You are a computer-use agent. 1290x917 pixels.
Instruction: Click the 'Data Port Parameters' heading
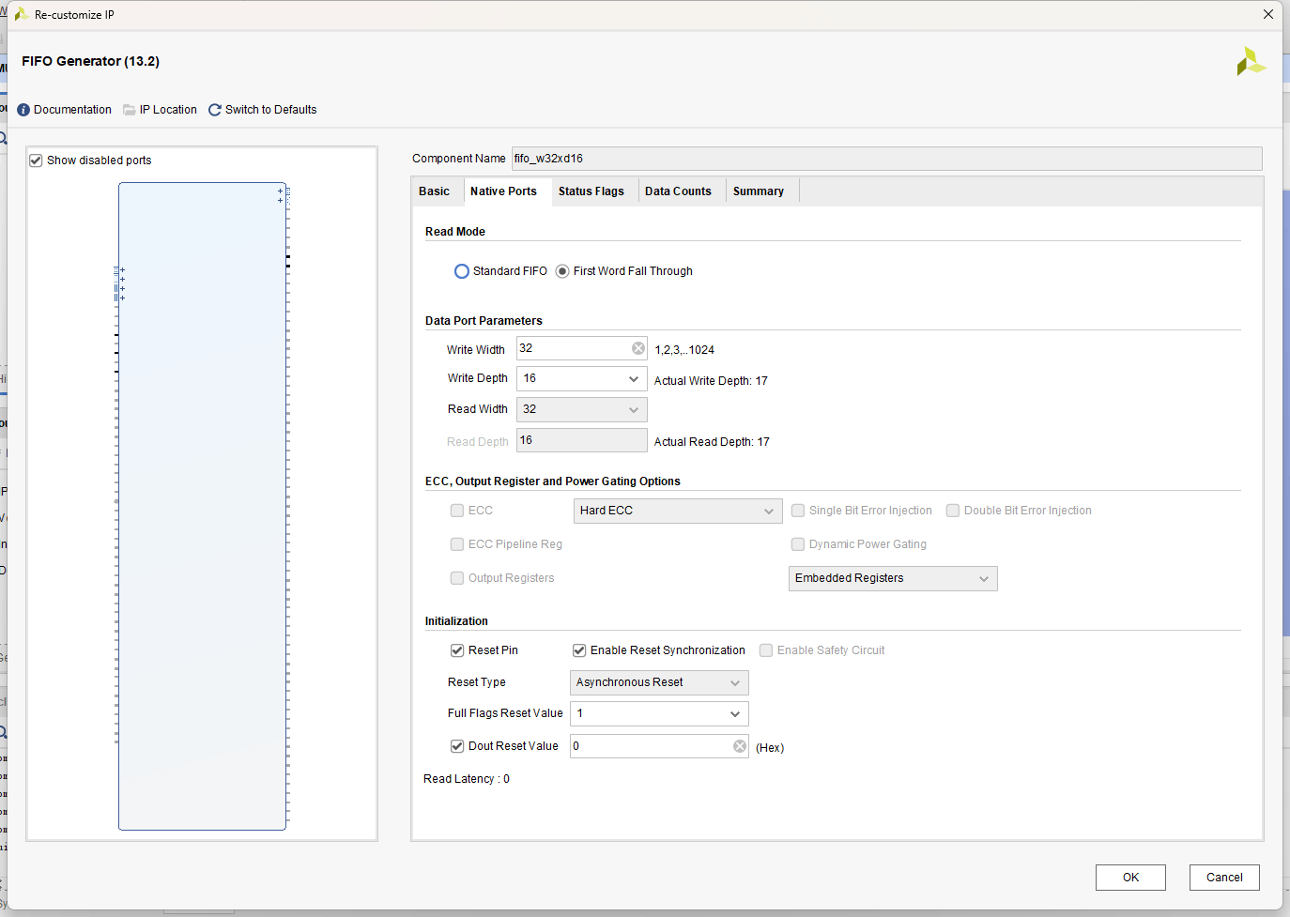point(484,321)
